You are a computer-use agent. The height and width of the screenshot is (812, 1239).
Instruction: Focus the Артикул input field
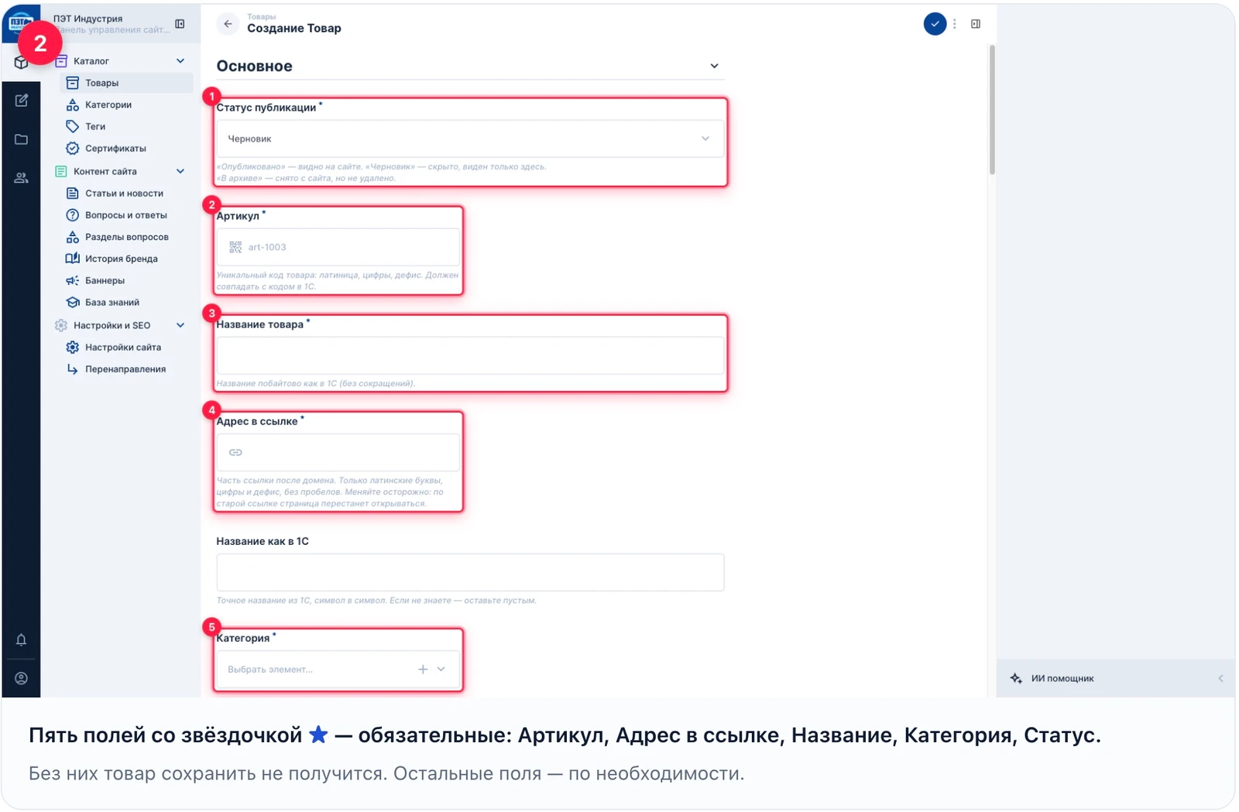(338, 247)
